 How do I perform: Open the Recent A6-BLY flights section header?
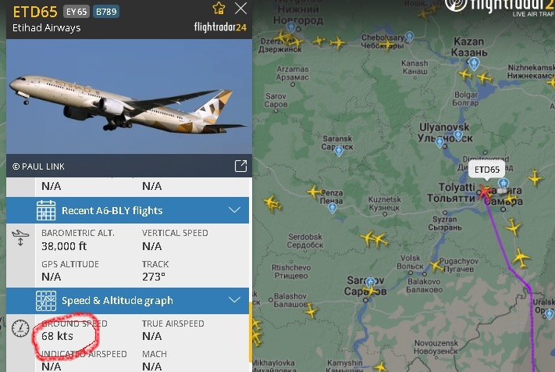click(x=127, y=210)
